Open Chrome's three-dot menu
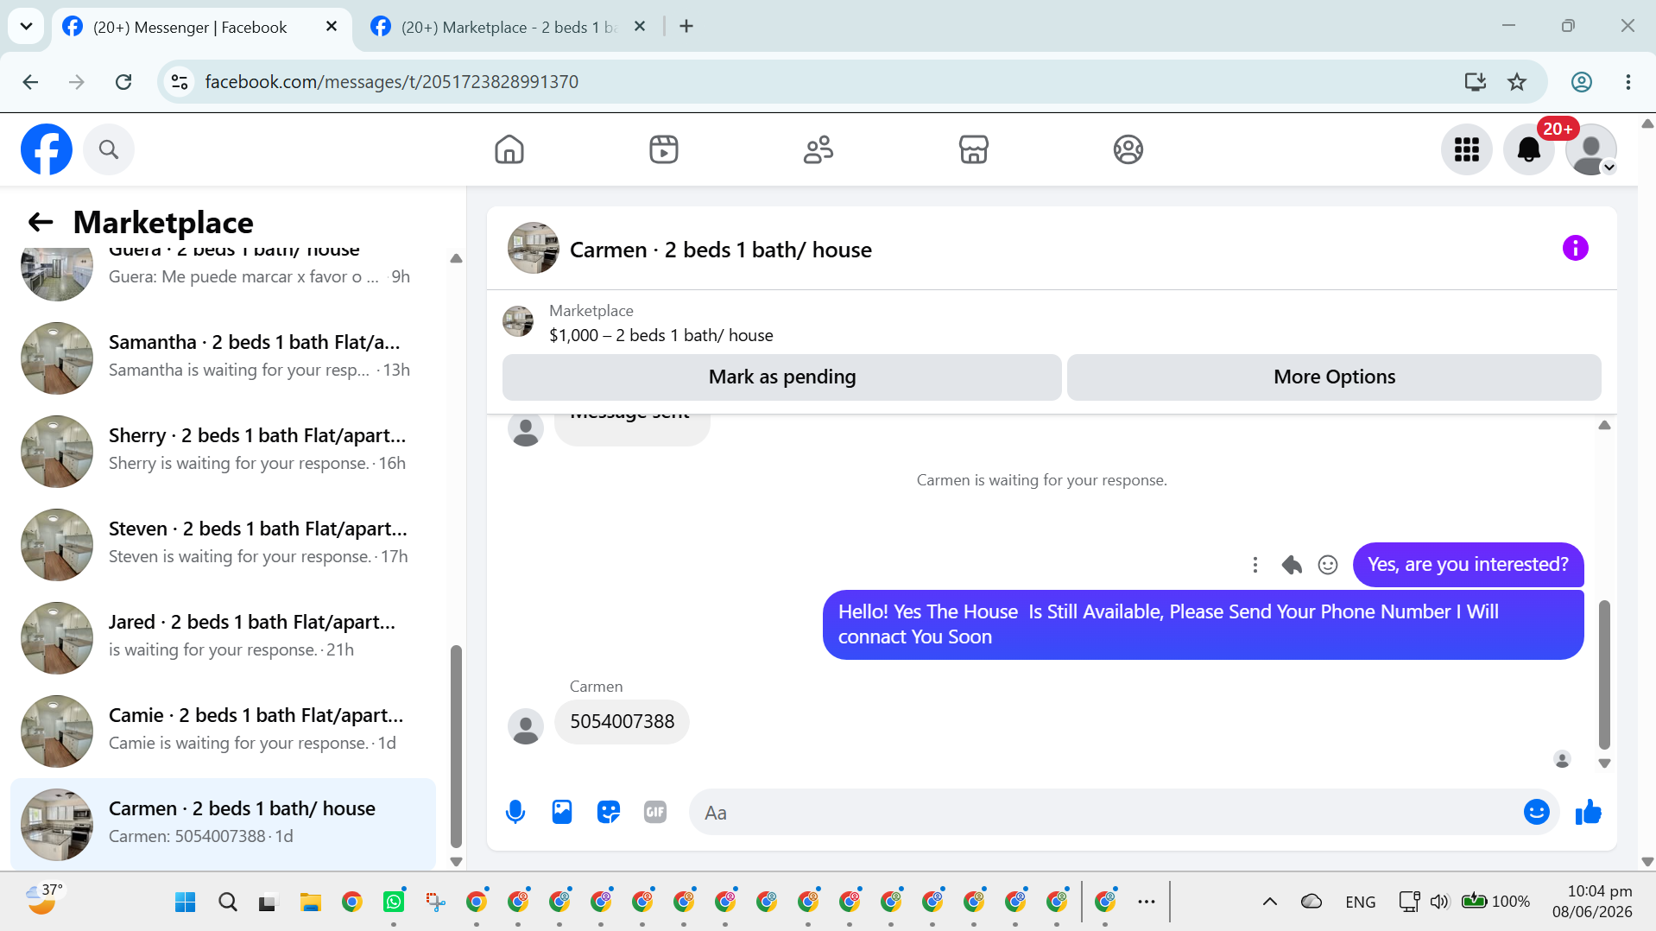Image resolution: width=1656 pixels, height=931 pixels. point(1628,82)
